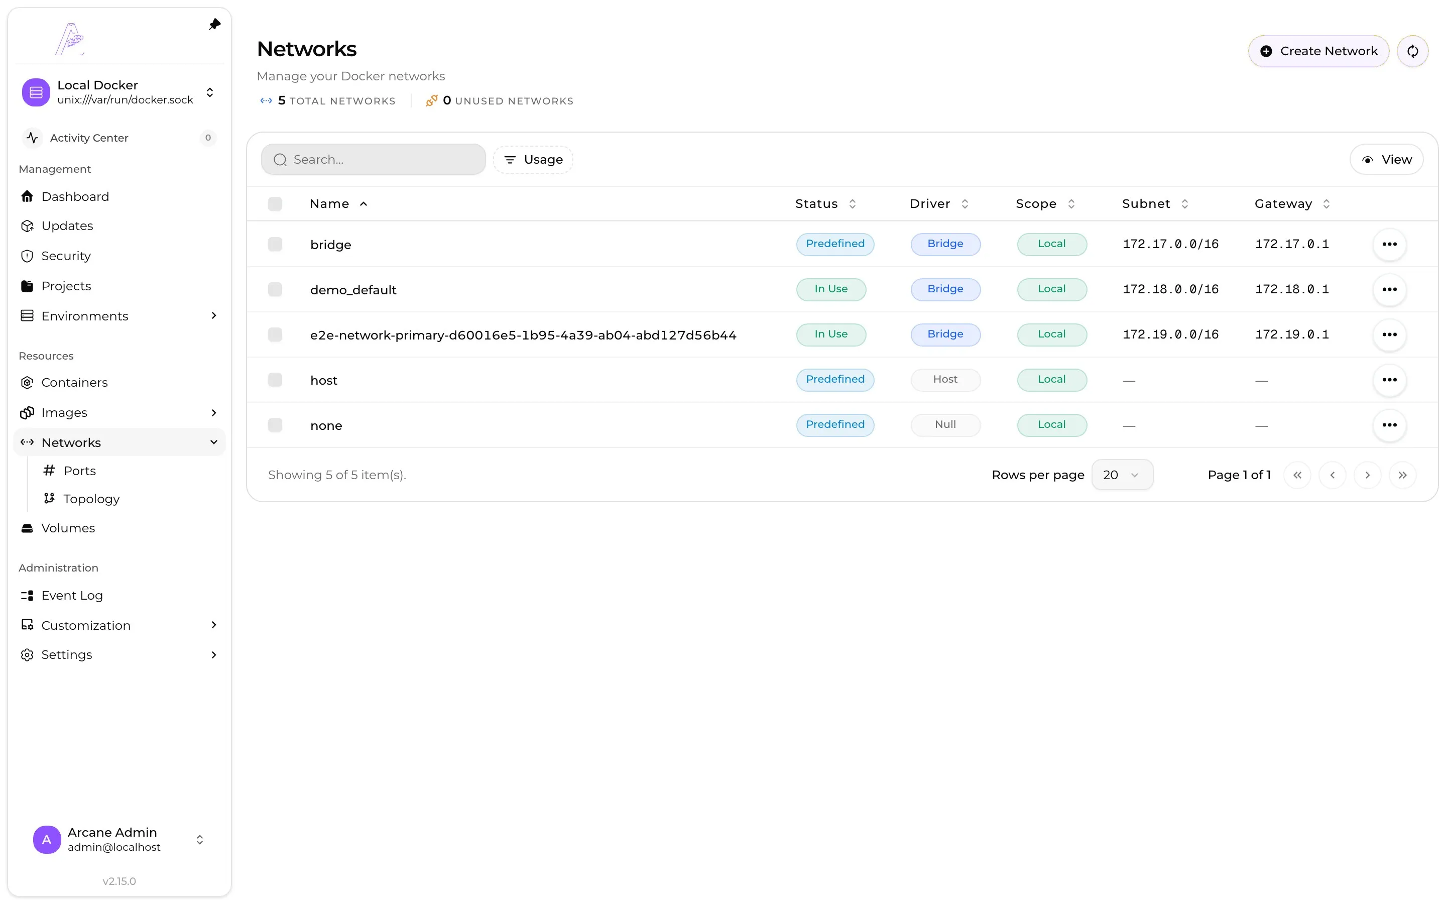The height and width of the screenshot is (904, 1446).
Task: Sort by Status column
Action: (825, 204)
